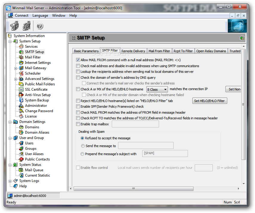
Task: Open the help question mark toolbar icon
Action: tap(40, 26)
